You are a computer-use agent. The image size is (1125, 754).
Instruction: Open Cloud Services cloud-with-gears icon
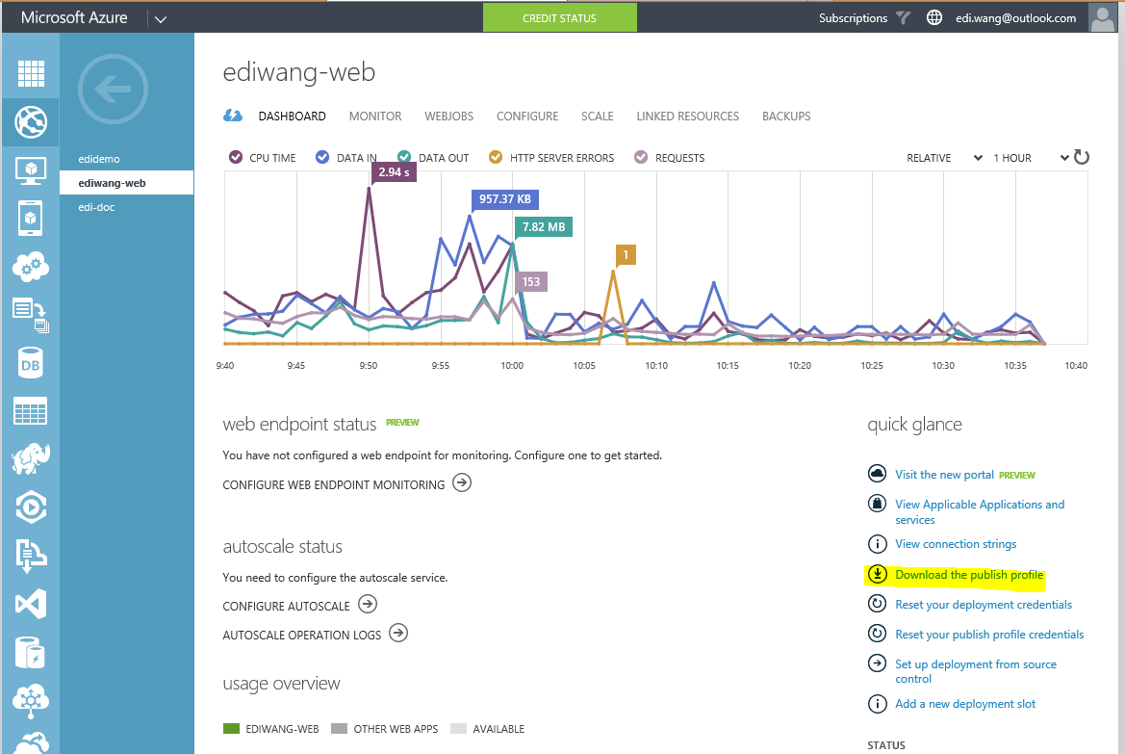click(x=30, y=267)
